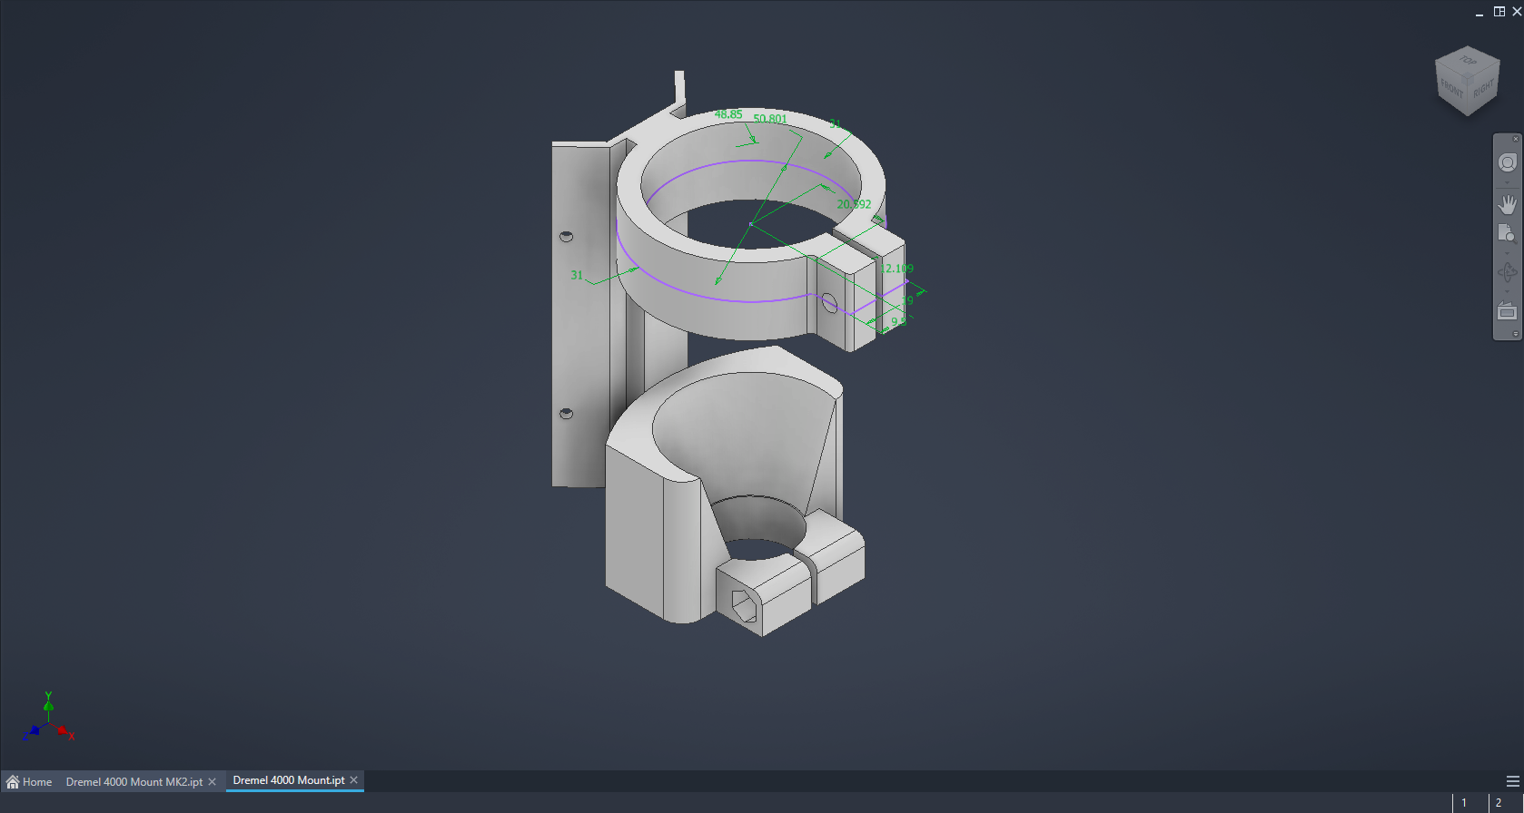
Task: Close the Dremel 4000 Mount MK2.ipt tab
Action: pos(213,781)
